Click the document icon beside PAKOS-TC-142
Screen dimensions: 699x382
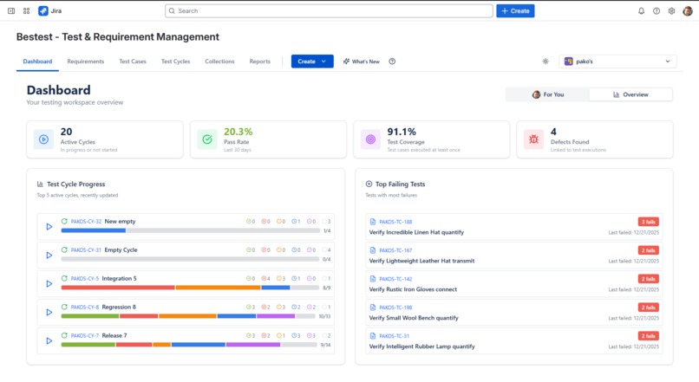tap(373, 279)
